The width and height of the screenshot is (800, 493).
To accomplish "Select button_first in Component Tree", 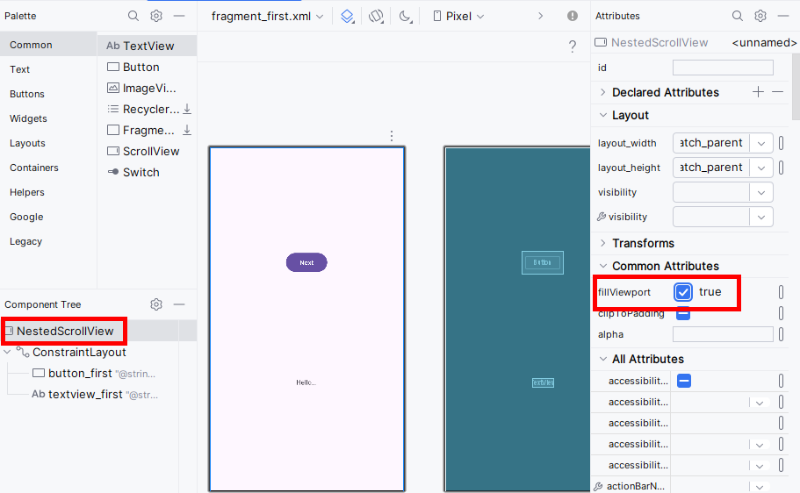I will tap(79, 373).
